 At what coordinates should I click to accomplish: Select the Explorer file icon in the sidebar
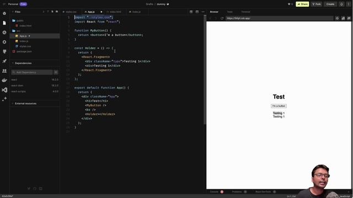point(4,23)
